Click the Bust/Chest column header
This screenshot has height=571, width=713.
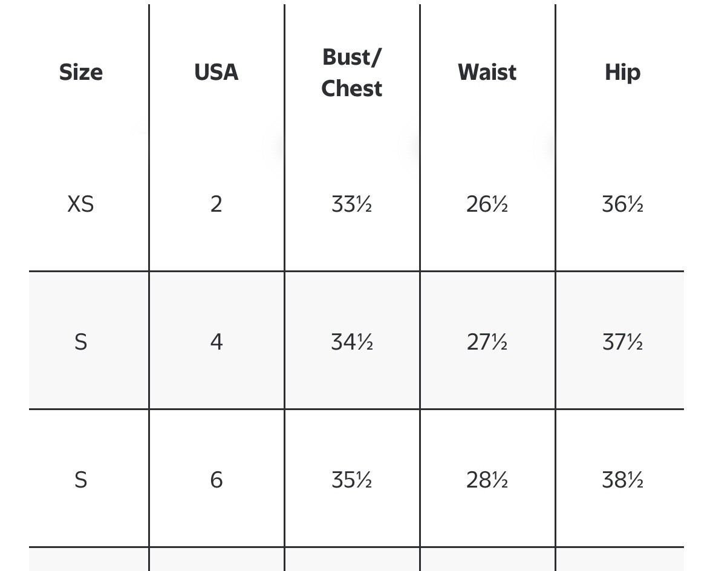click(352, 73)
